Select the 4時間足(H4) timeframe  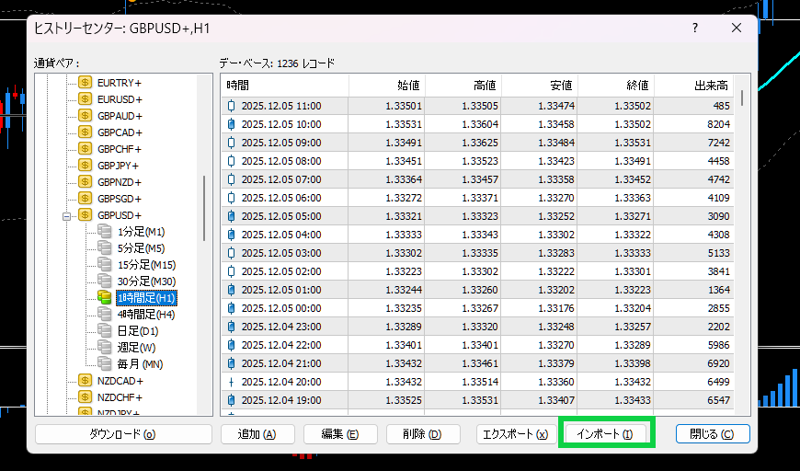(145, 315)
